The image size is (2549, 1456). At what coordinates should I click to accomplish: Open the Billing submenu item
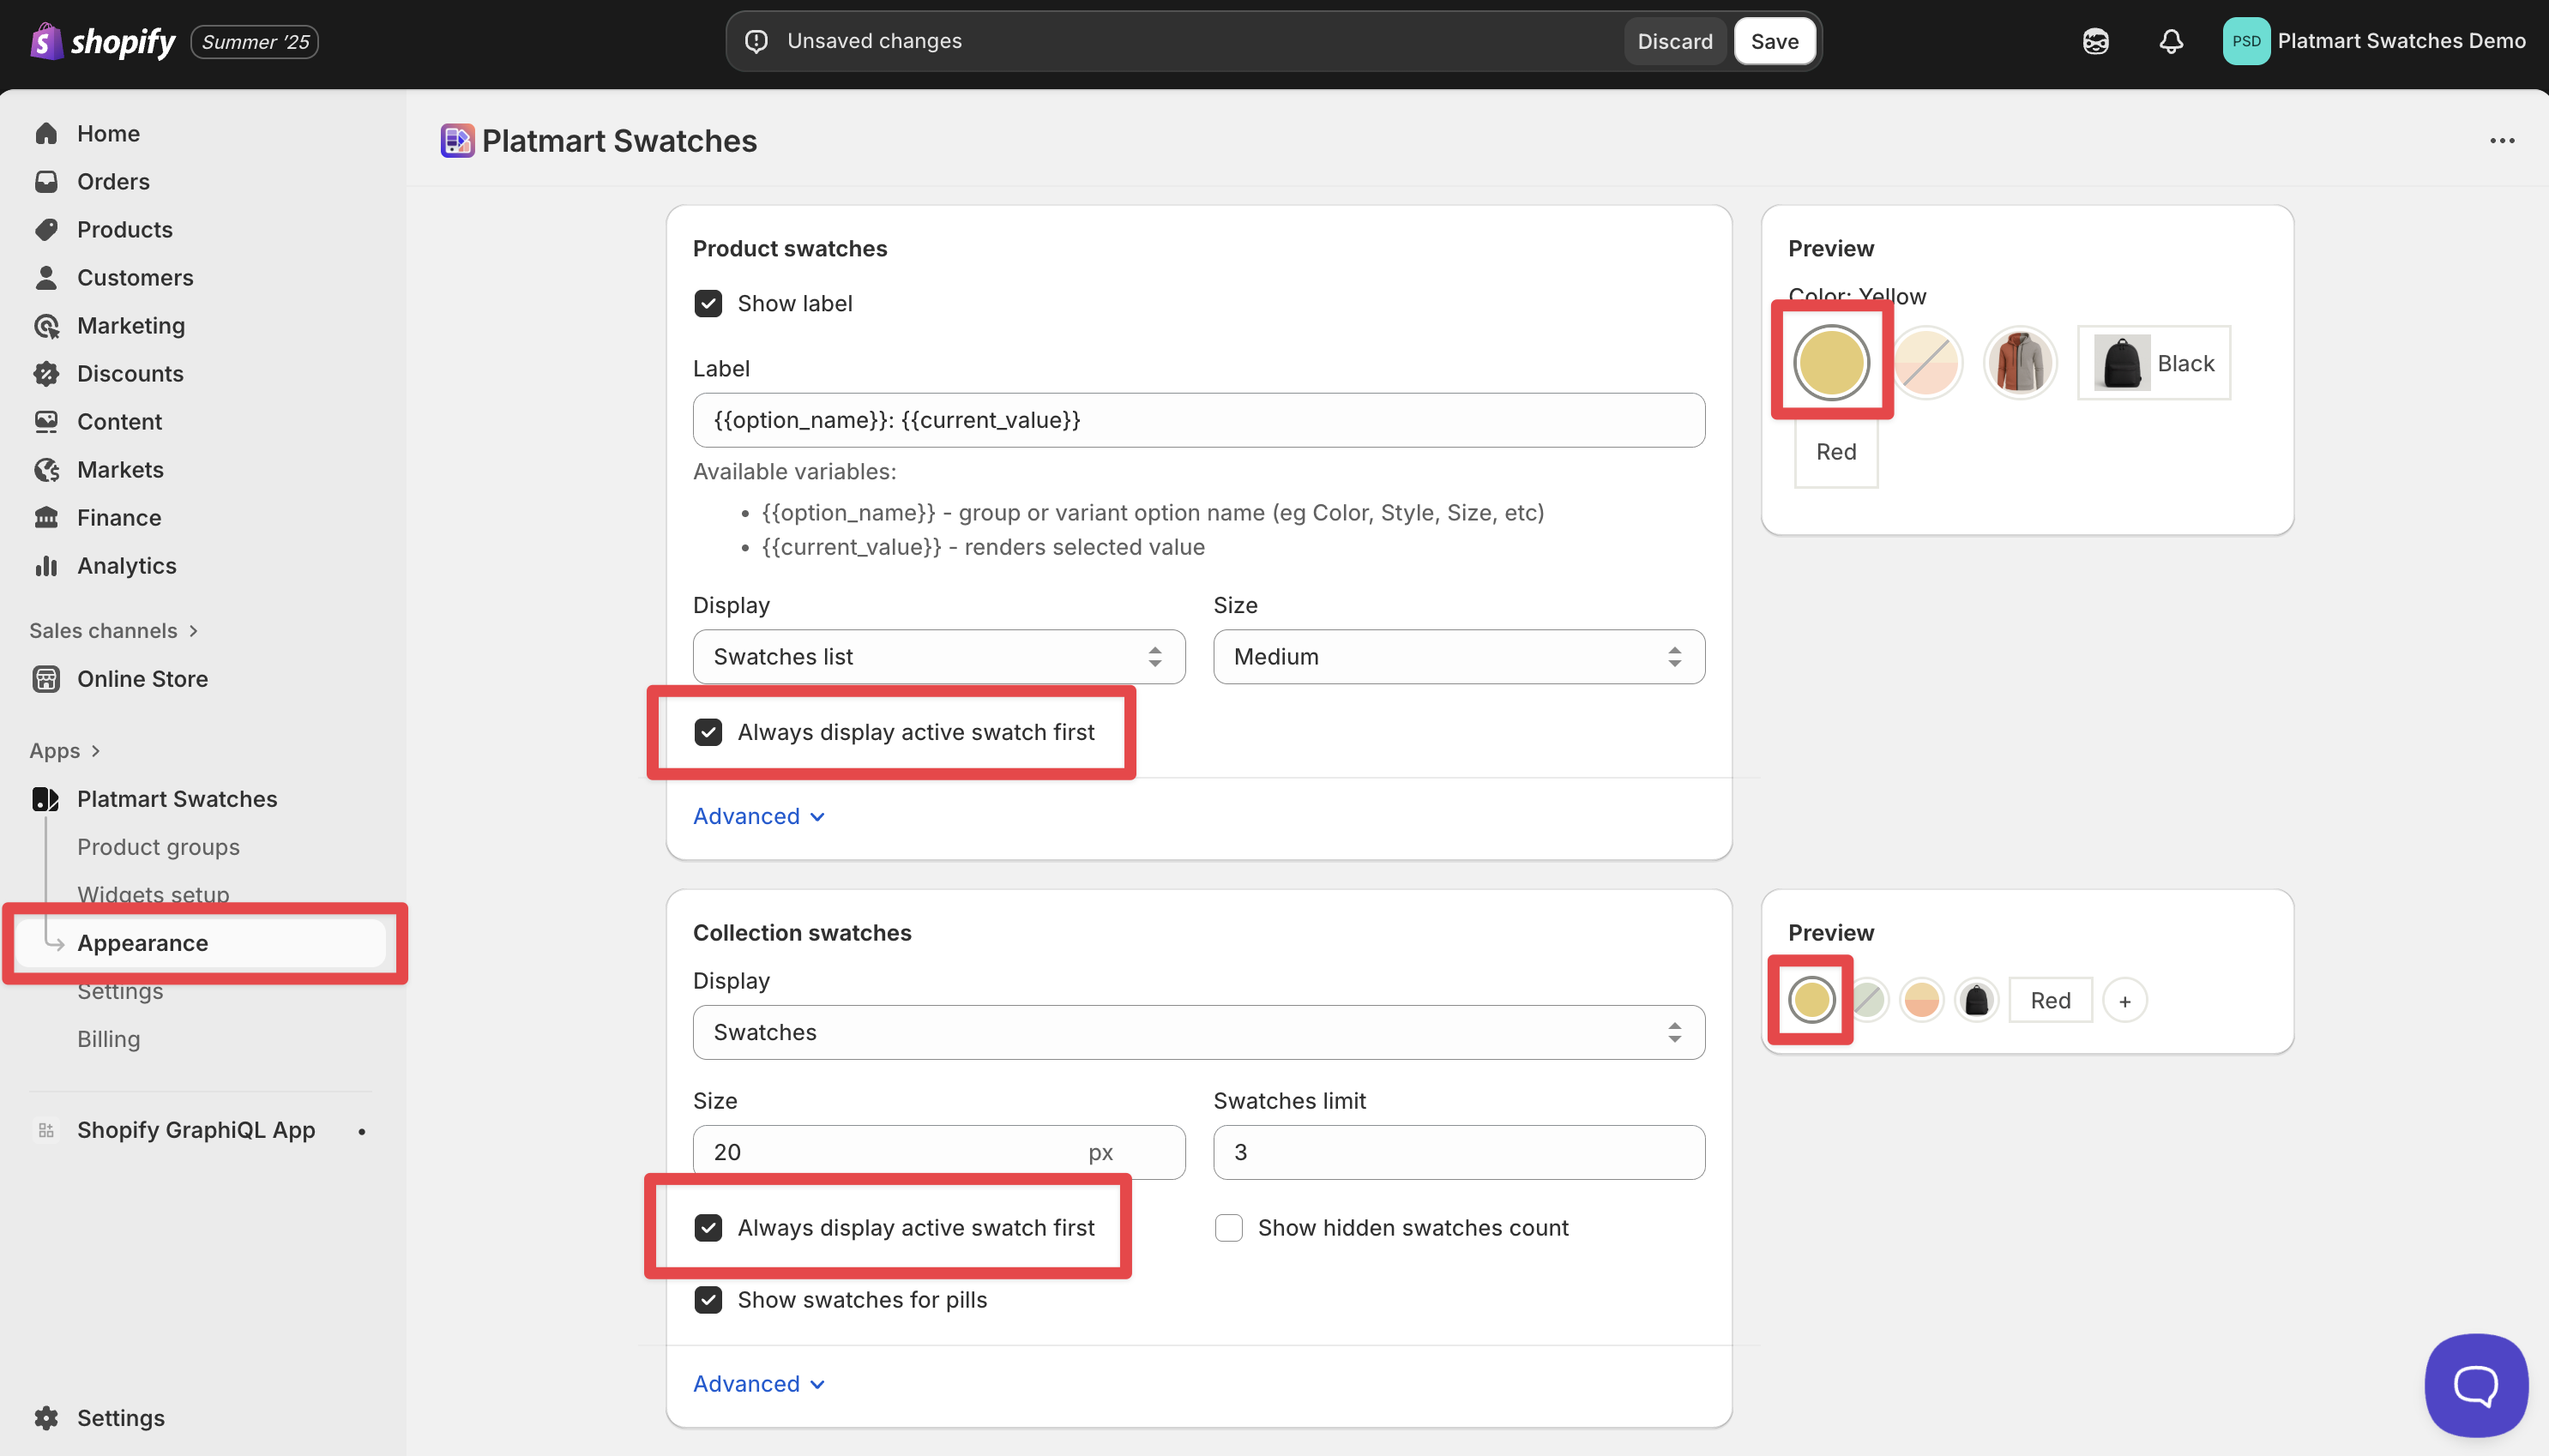(108, 1038)
